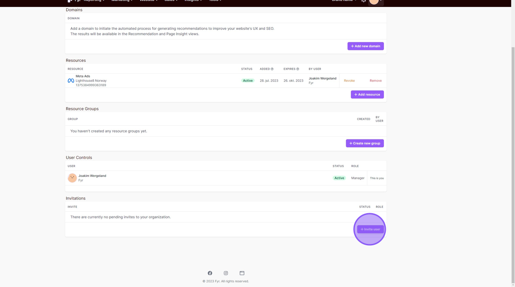Screen dimensions: 515x287
Task: Click Joakim Wergeland name in User Controls
Action: tap(92, 176)
